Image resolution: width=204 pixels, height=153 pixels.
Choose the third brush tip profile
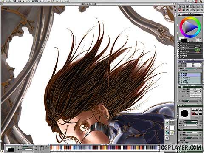201,110
